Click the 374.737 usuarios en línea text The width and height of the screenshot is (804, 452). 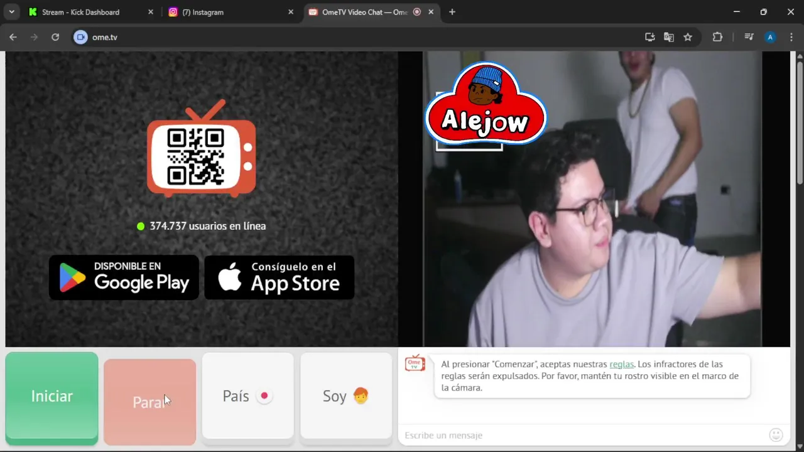coord(207,226)
